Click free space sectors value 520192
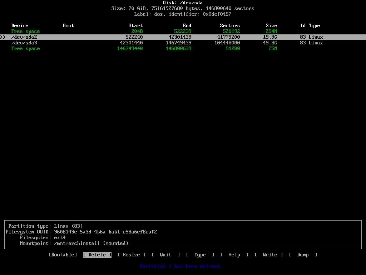This screenshot has width=366, height=275. 231,32
